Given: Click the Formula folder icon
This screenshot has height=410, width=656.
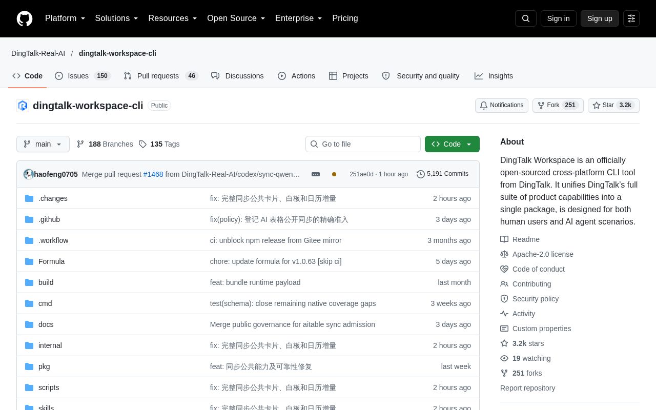Looking at the screenshot, I should click(29, 261).
